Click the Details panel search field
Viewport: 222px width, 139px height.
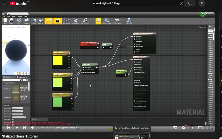click(12, 80)
